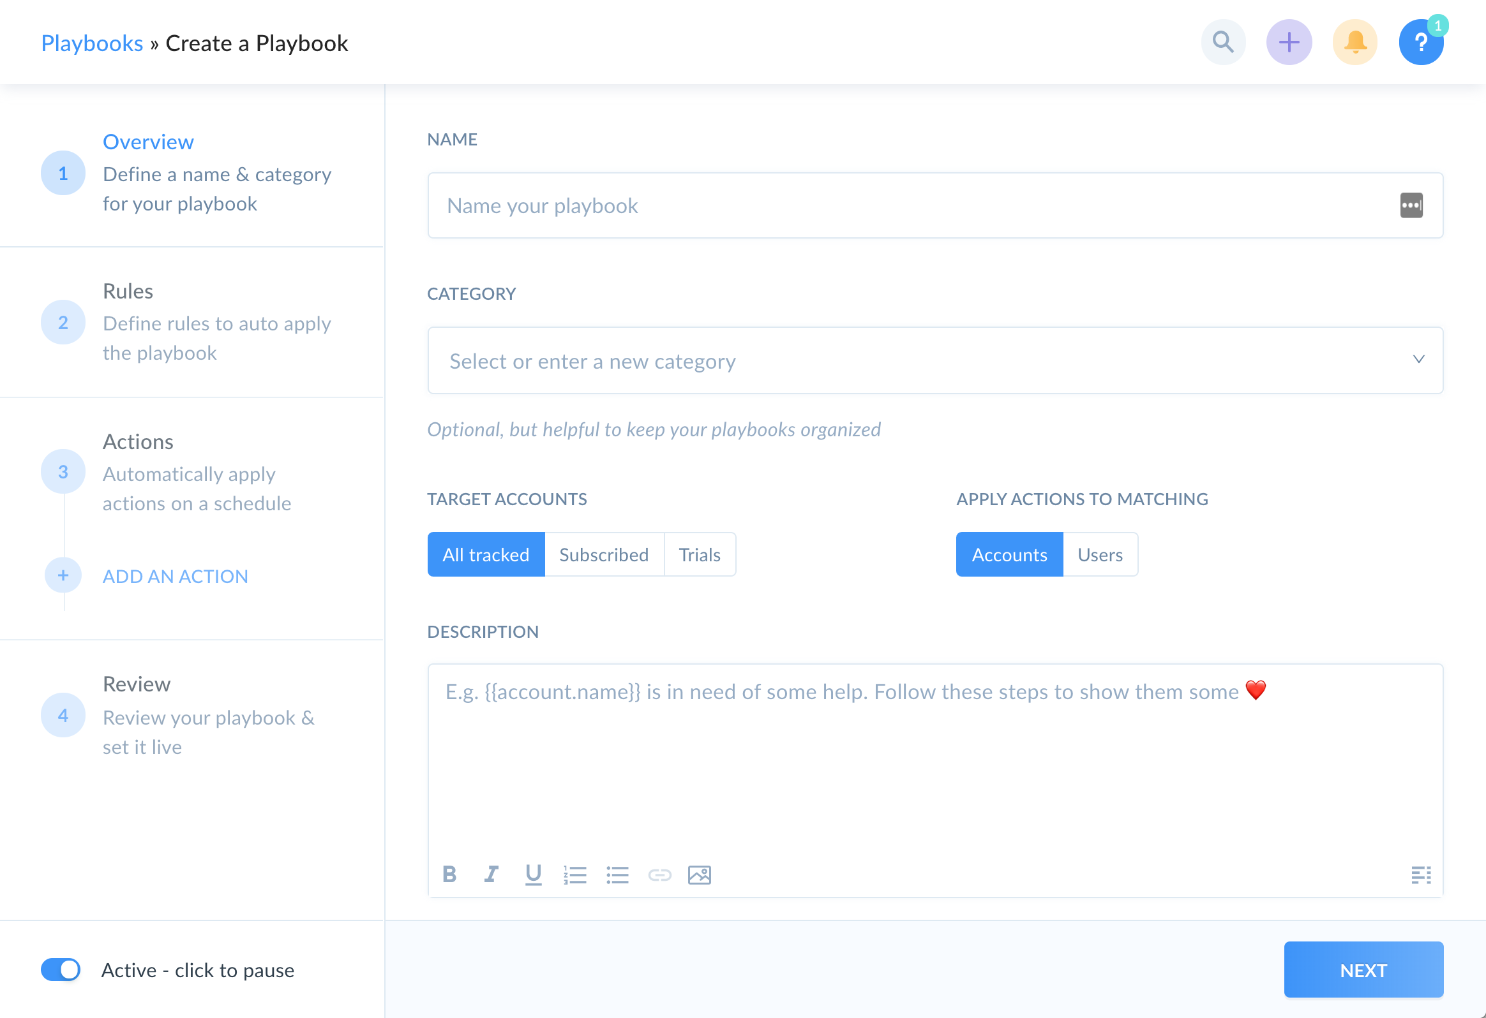Click the search magnifier icon

[1222, 43]
